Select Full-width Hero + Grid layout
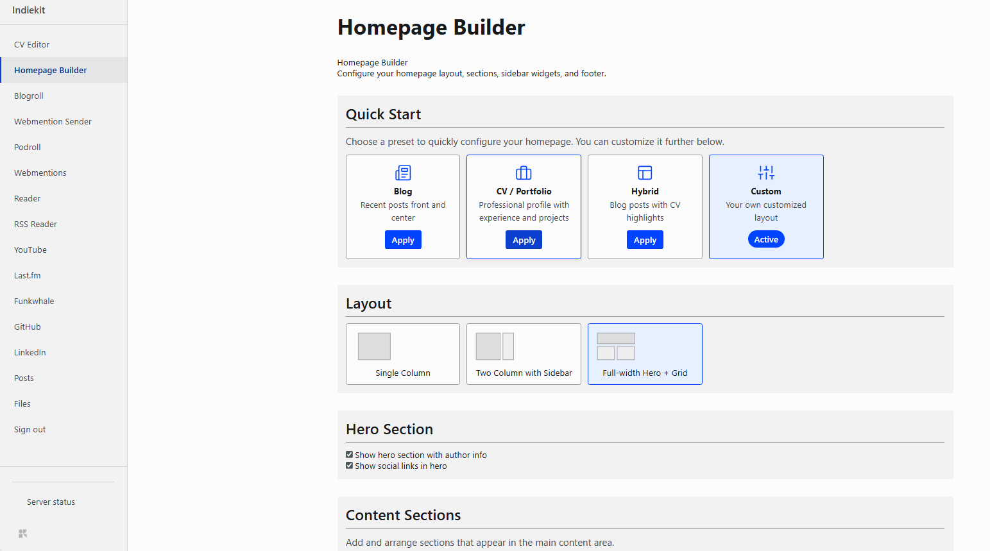 pyautogui.click(x=645, y=354)
